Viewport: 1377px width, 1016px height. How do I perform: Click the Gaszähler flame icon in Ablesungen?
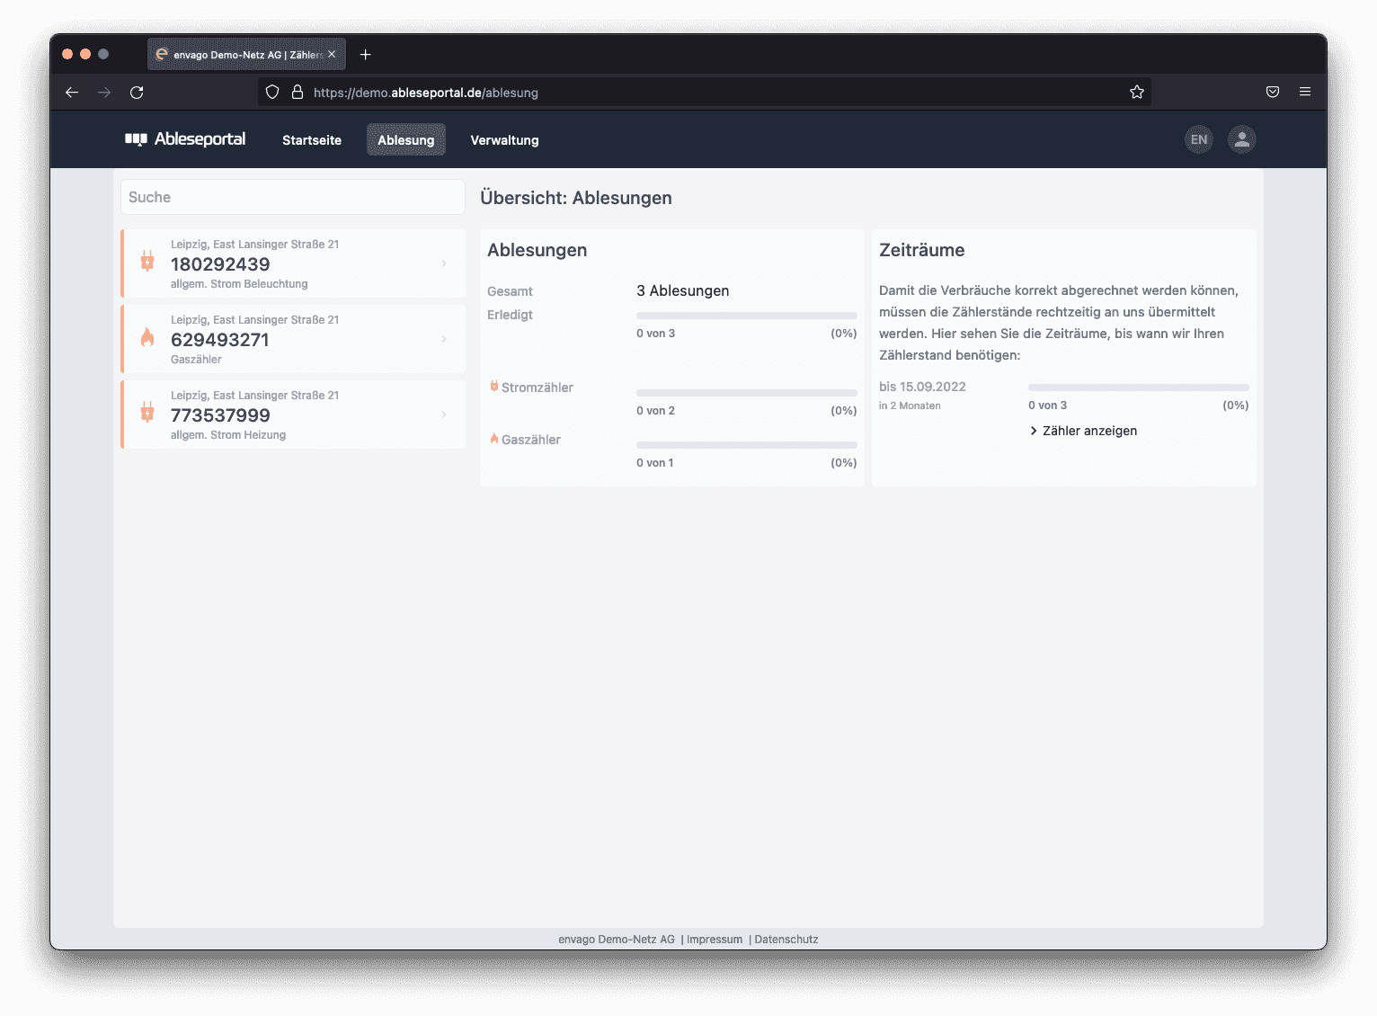(493, 439)
